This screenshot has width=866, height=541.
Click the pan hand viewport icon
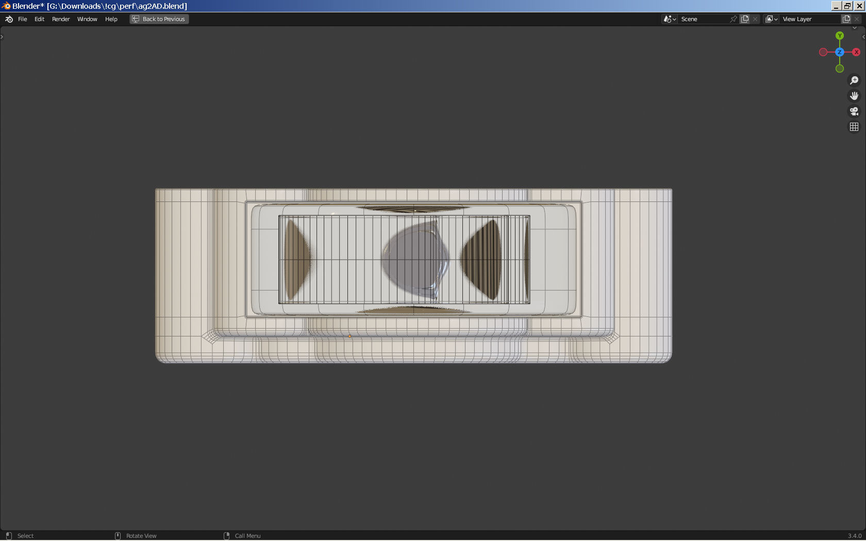click(854, 96)
